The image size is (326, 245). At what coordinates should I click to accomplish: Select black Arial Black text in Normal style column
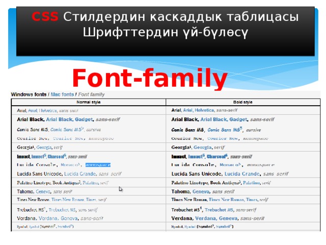tap(31, 119)
